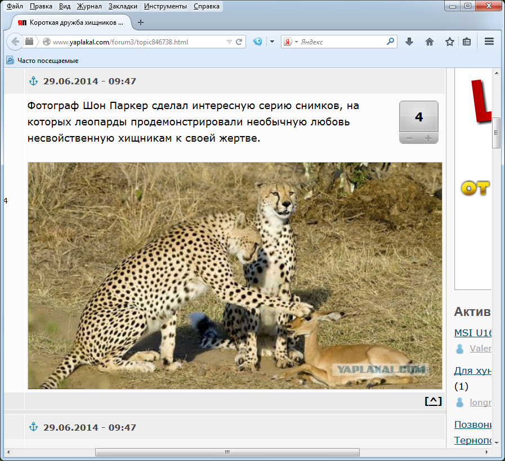Screen dimensions: 505x461
Task: Open dropdown arrow next to the blue extension icon
Action: pos(272,42)
